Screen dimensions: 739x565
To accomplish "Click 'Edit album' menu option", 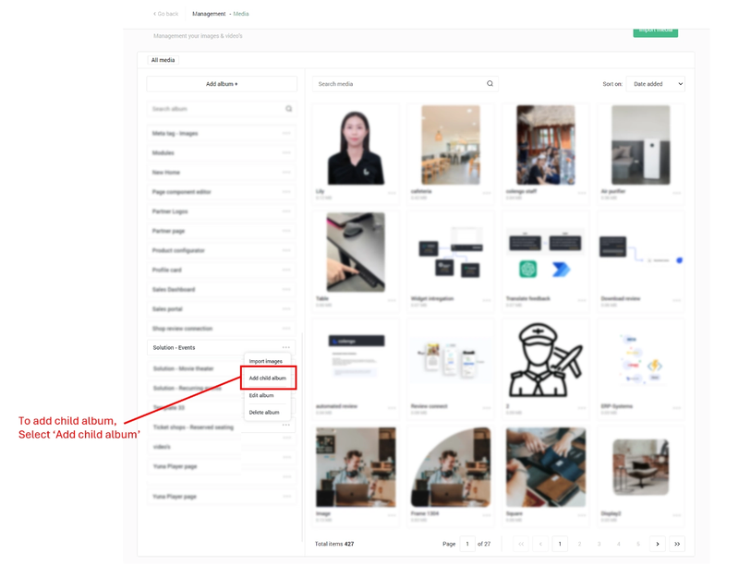I will [x=261, y=395].
